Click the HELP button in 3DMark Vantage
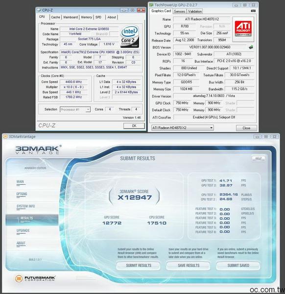Screen dimensions: 285x294 259,159
